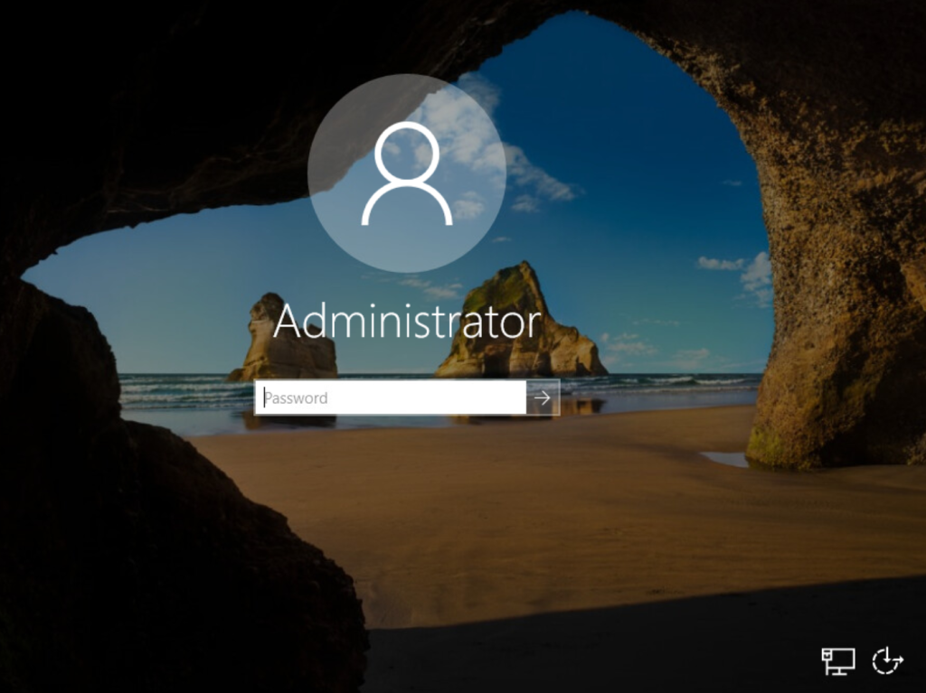926x693 pixels.
Task: Place cursor in the Password placeholder
Action: click(x=390, y=398)
